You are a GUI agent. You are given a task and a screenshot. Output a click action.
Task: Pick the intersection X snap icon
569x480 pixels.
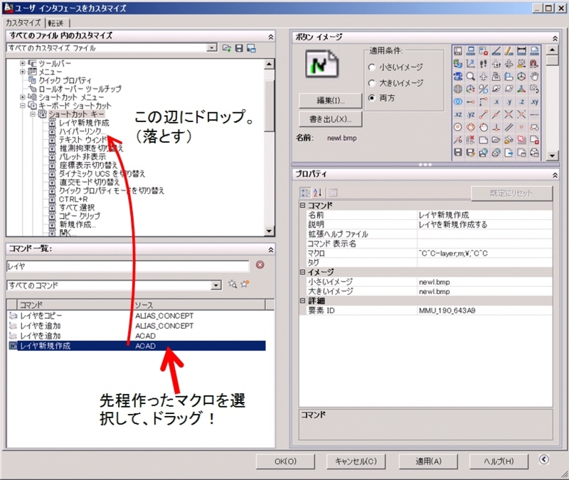coord(509,114)
